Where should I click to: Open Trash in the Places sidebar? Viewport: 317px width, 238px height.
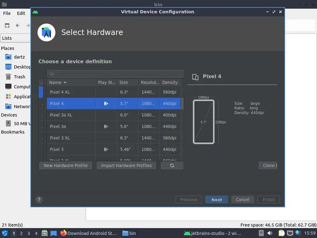tap(15, 77)
